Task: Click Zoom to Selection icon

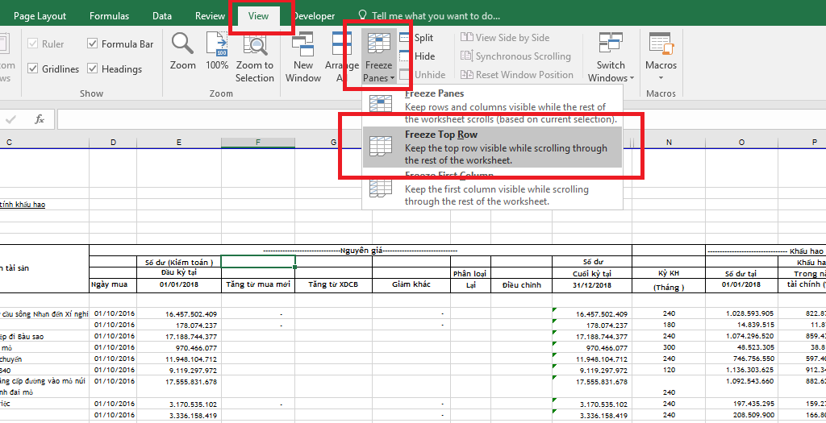Action: point(254,44)
